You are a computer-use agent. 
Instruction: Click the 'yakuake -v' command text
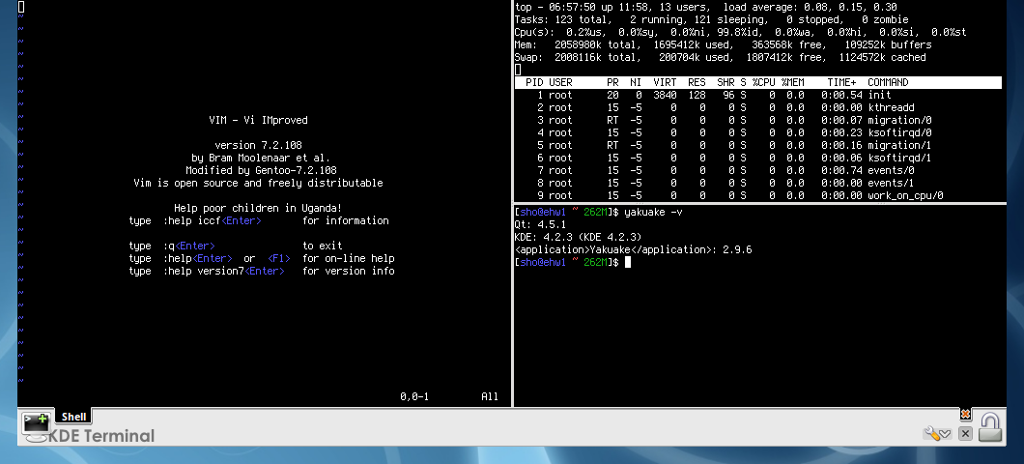click(x=654, y=212)
